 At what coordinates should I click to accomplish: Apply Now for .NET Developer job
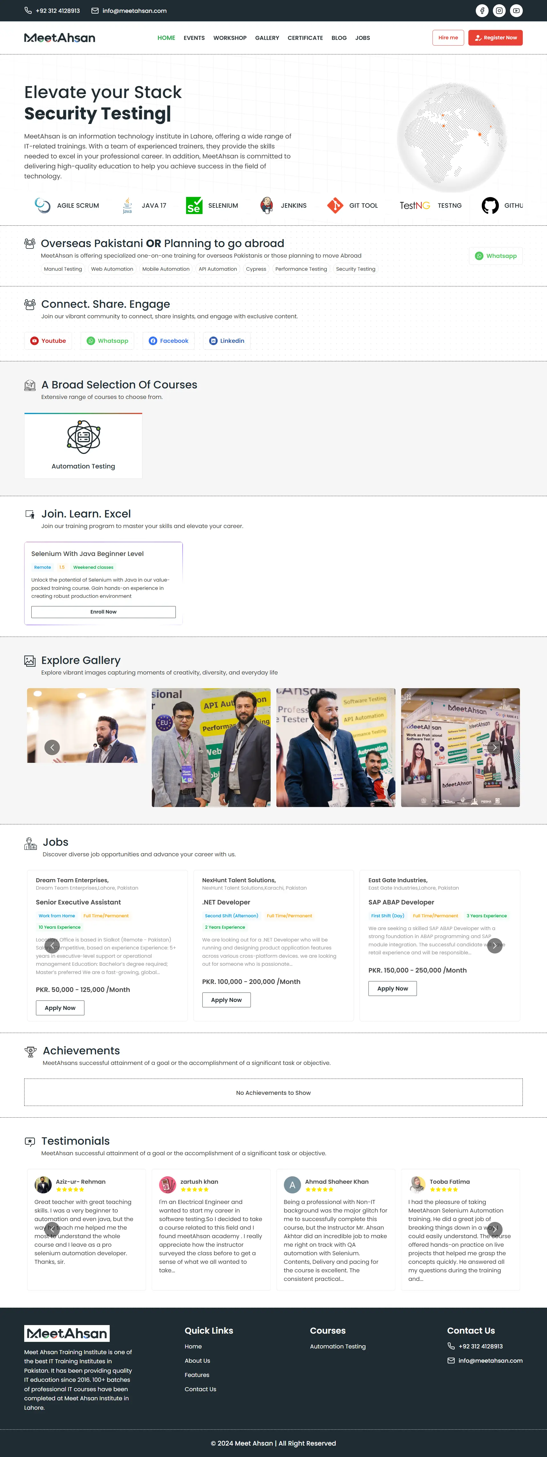pyautogui.click(x=226, y=1000)
